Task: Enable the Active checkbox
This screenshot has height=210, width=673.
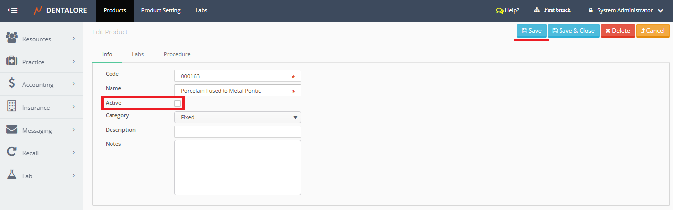Action: [178, 103]
